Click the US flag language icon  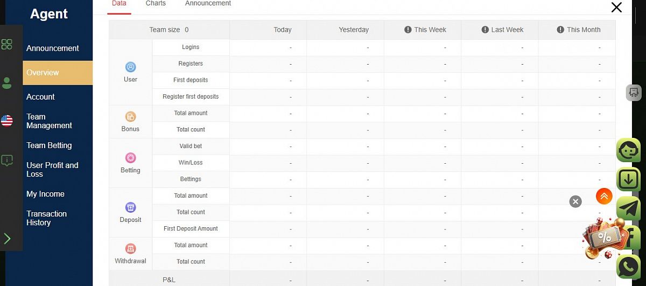tap(7, 121)
